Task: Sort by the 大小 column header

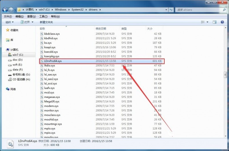Action: [154, 29]
